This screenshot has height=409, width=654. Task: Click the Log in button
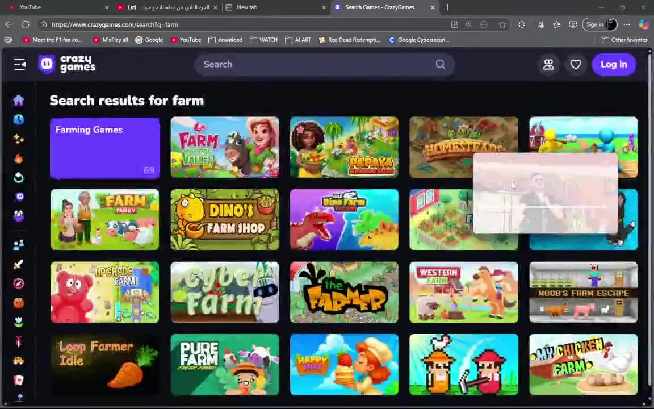614,64
